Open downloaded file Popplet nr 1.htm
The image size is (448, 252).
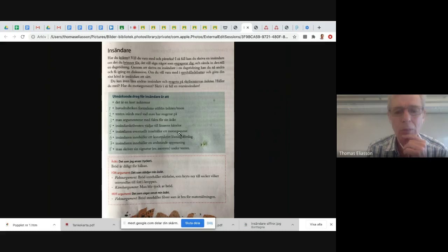(x=25, y=225)
